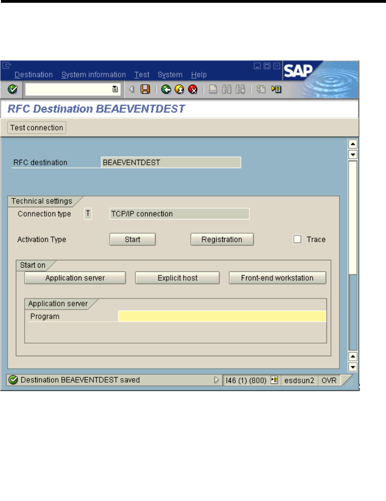Open the Destination menu
The height and width of the screenshot is (501, 386).
pyautogui.click(x=33, y=75)
